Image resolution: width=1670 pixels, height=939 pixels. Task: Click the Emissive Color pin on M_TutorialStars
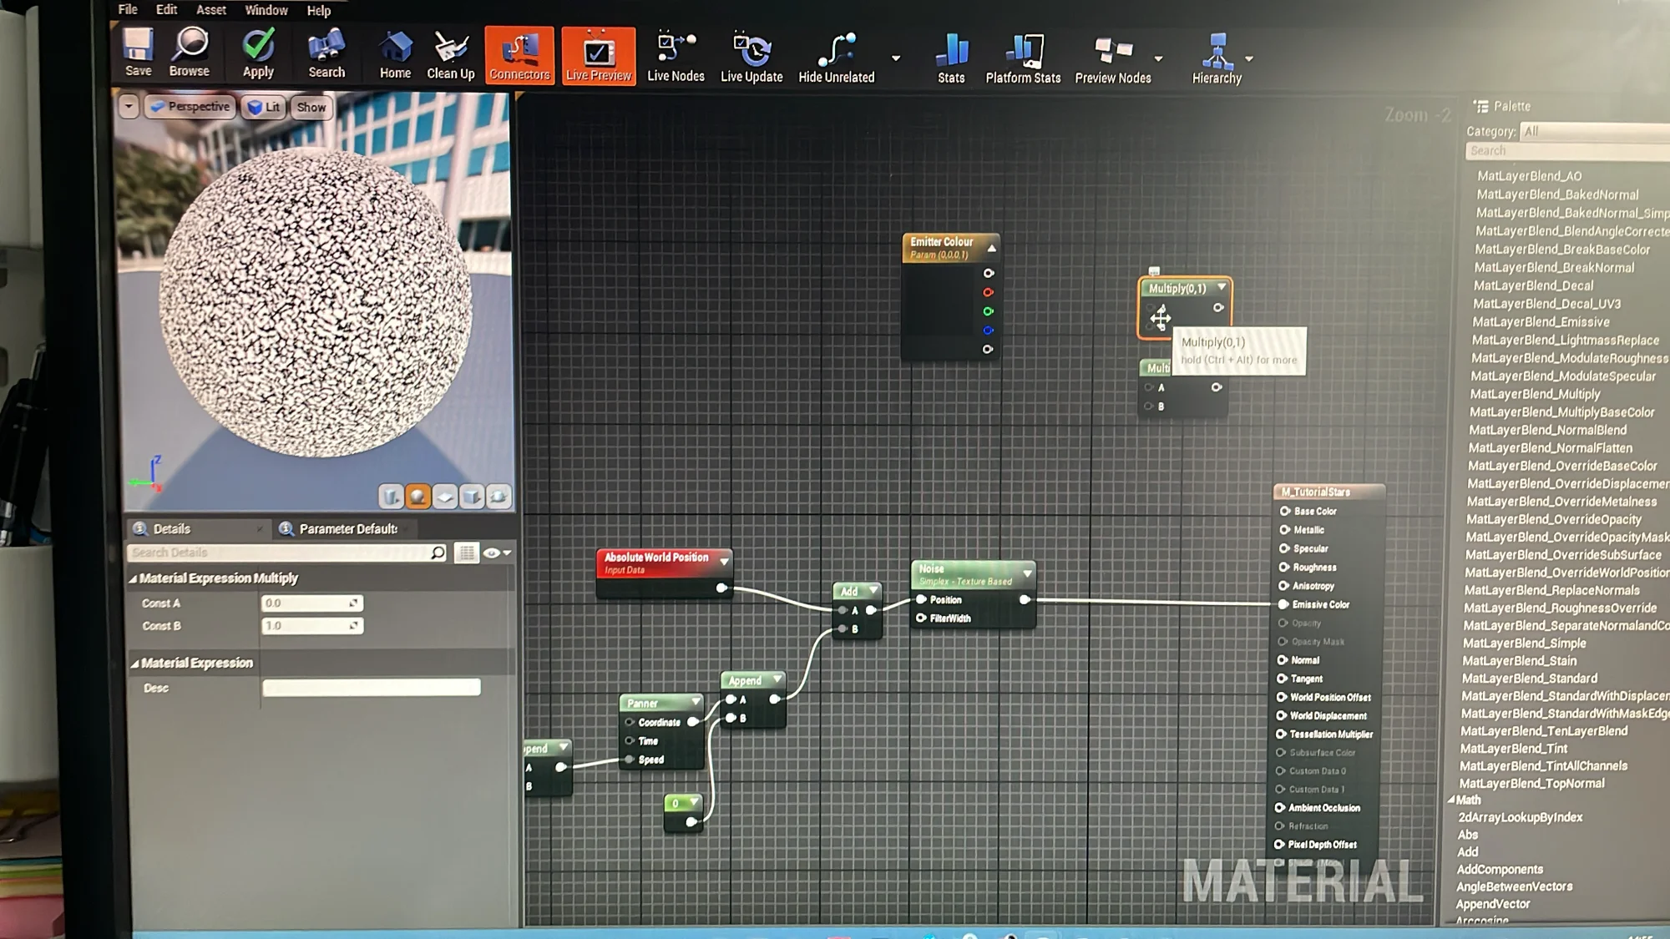[x=1283, y=604]
